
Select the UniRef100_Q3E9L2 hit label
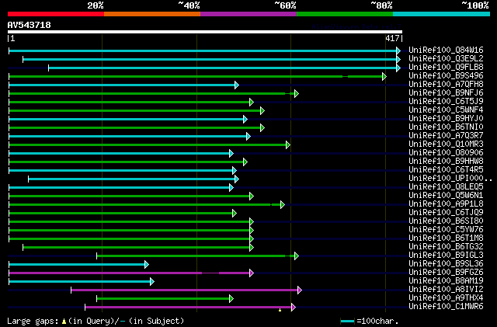tap(446, 58)
